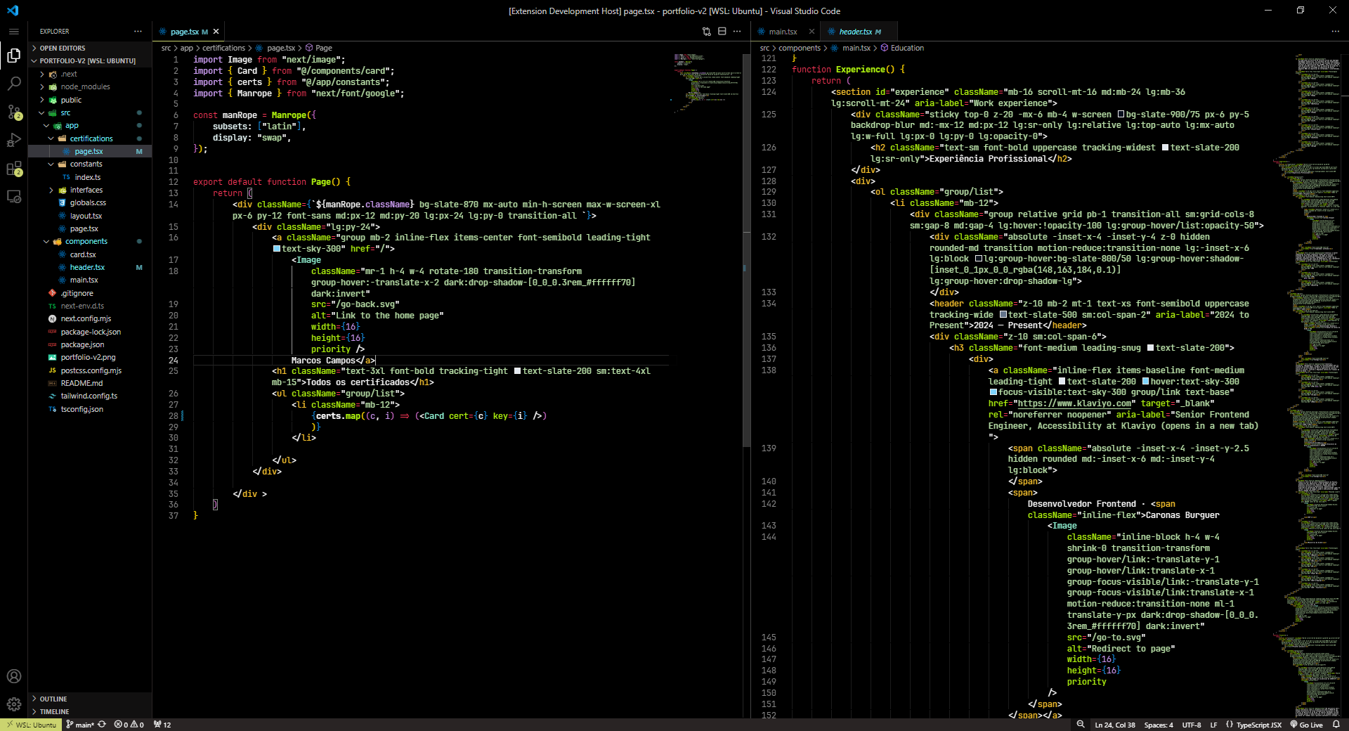The width and height of the screenshot is (1349, 731).
Task: Open the Accounts menu icon
Action: click(13, 676)
